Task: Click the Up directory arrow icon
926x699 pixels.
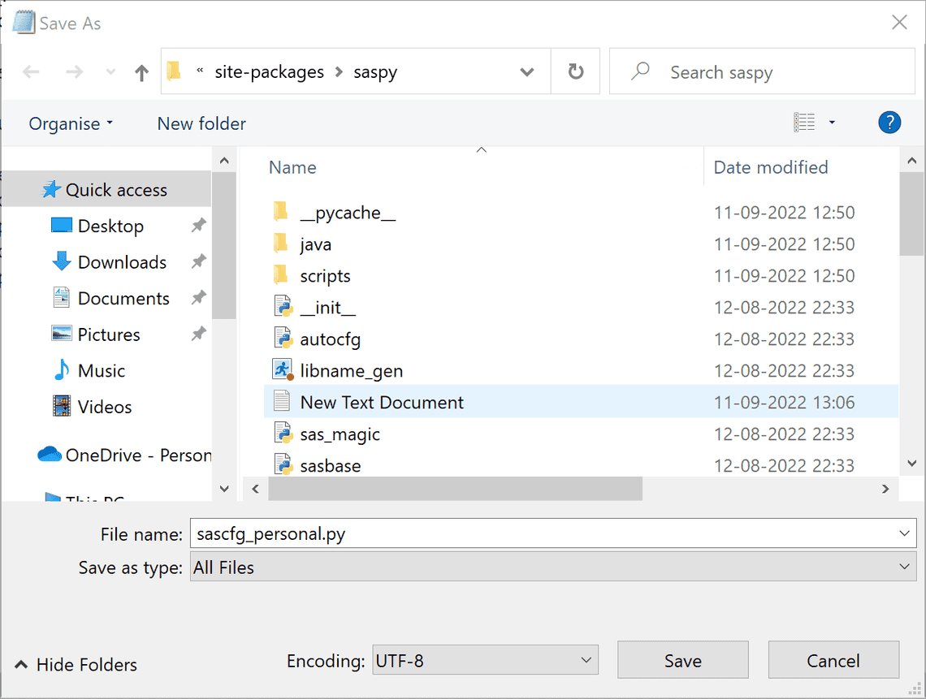Action: point(141,73)
